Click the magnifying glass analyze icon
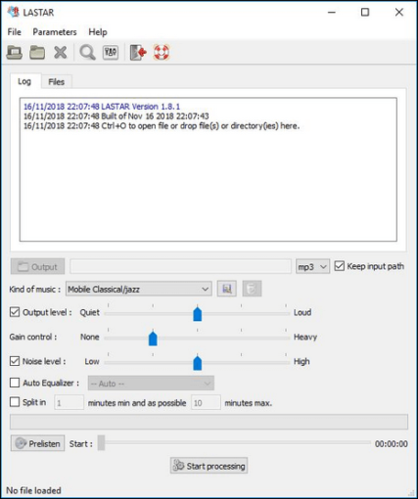Image resolution: width=418 pixels, height=499 pixels. pos(87,53)
